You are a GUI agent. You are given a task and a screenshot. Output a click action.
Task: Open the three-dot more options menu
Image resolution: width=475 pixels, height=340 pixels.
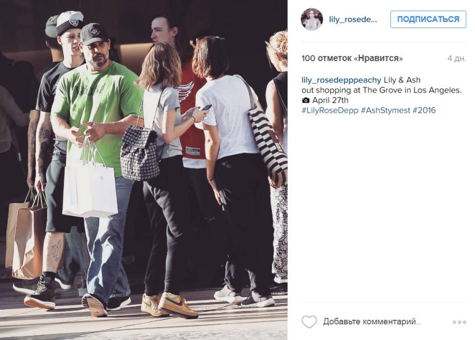[x=459, y=322]
